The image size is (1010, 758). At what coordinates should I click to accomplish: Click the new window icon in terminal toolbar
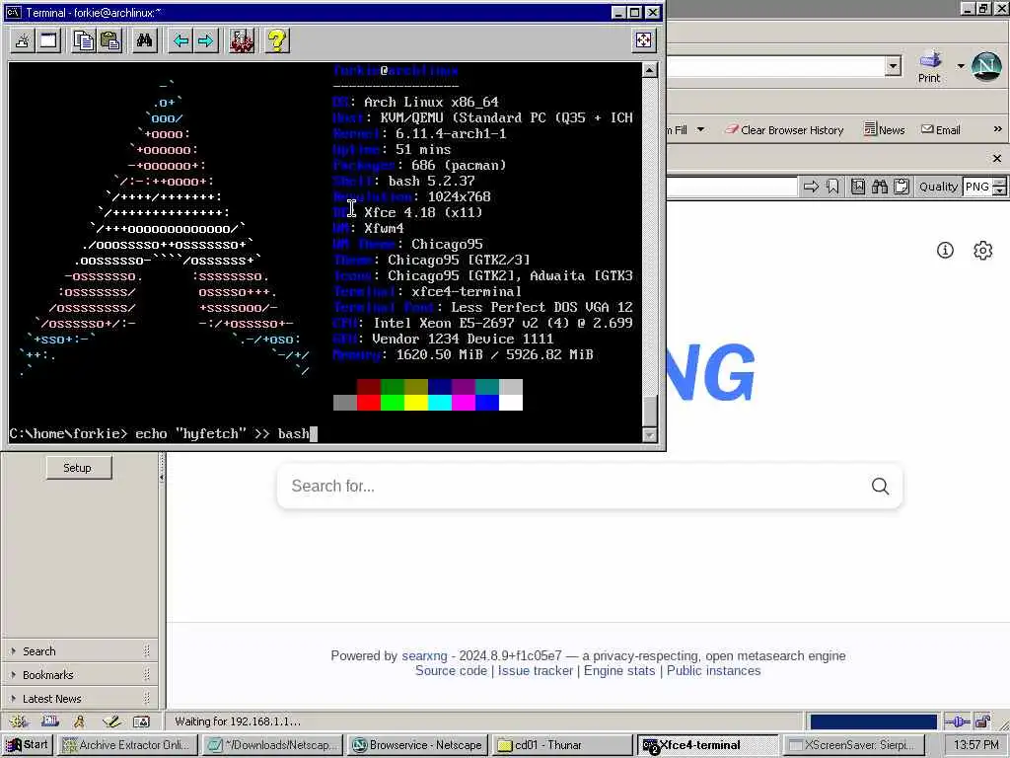click(x=48, y=41)
